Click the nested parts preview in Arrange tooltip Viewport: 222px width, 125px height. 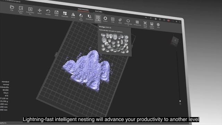(114, 43)
